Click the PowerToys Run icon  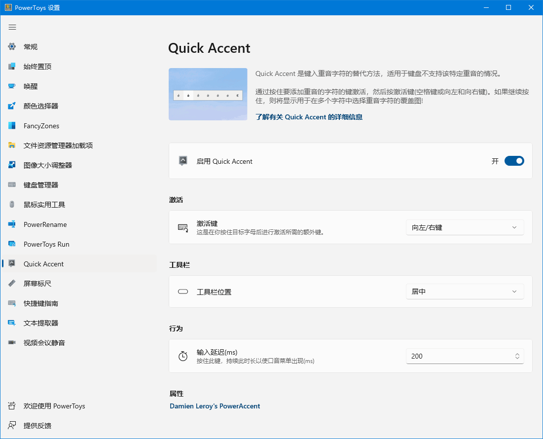(x=12, y=244)
